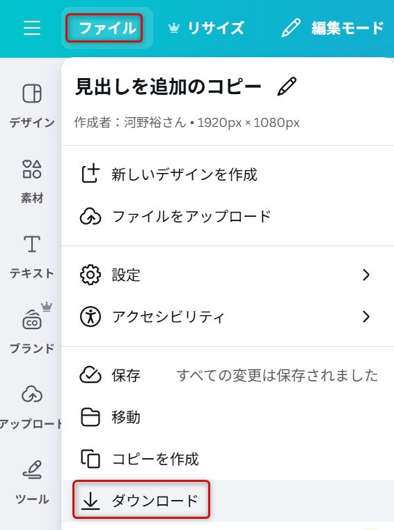Open the hamburger main menu icon
This screenshot has height=530, width=394.
(32, 28)
